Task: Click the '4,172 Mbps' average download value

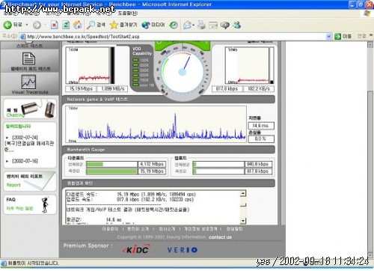Action: click(152, 164)
